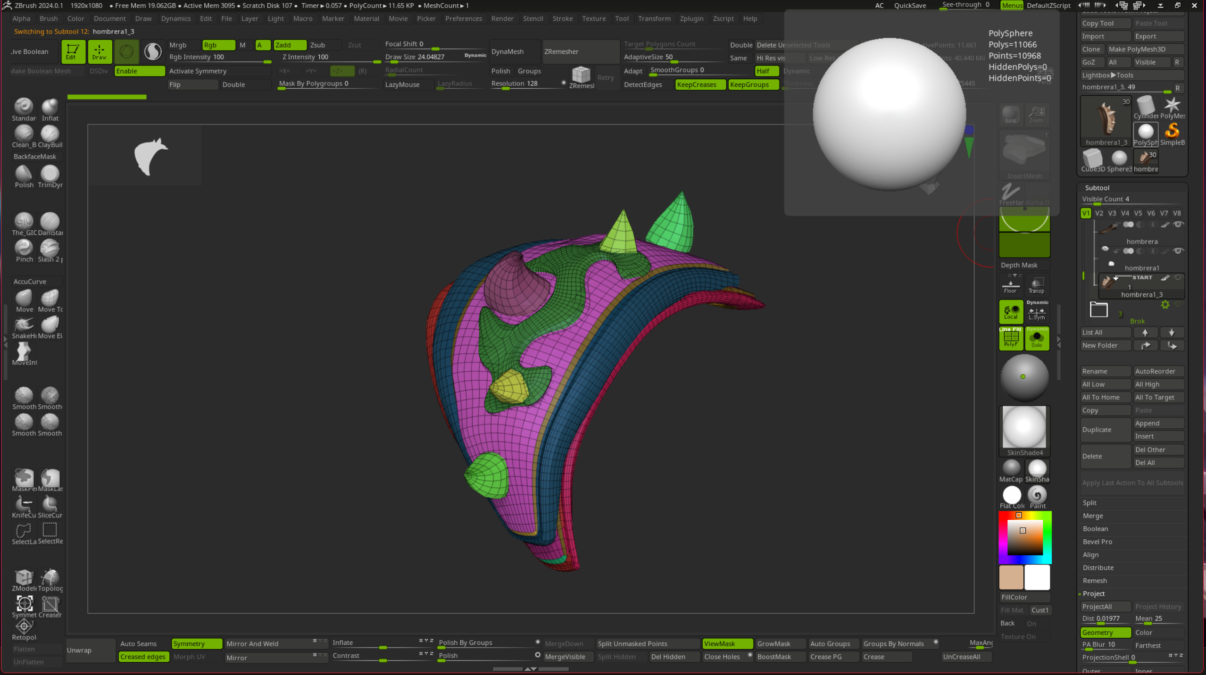
Task: Open Lightbox Tools list
Action: pos(1108,75)
